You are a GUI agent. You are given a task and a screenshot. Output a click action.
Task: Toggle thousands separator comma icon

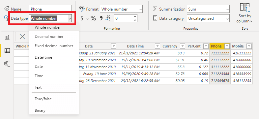[x=101, y=18]
